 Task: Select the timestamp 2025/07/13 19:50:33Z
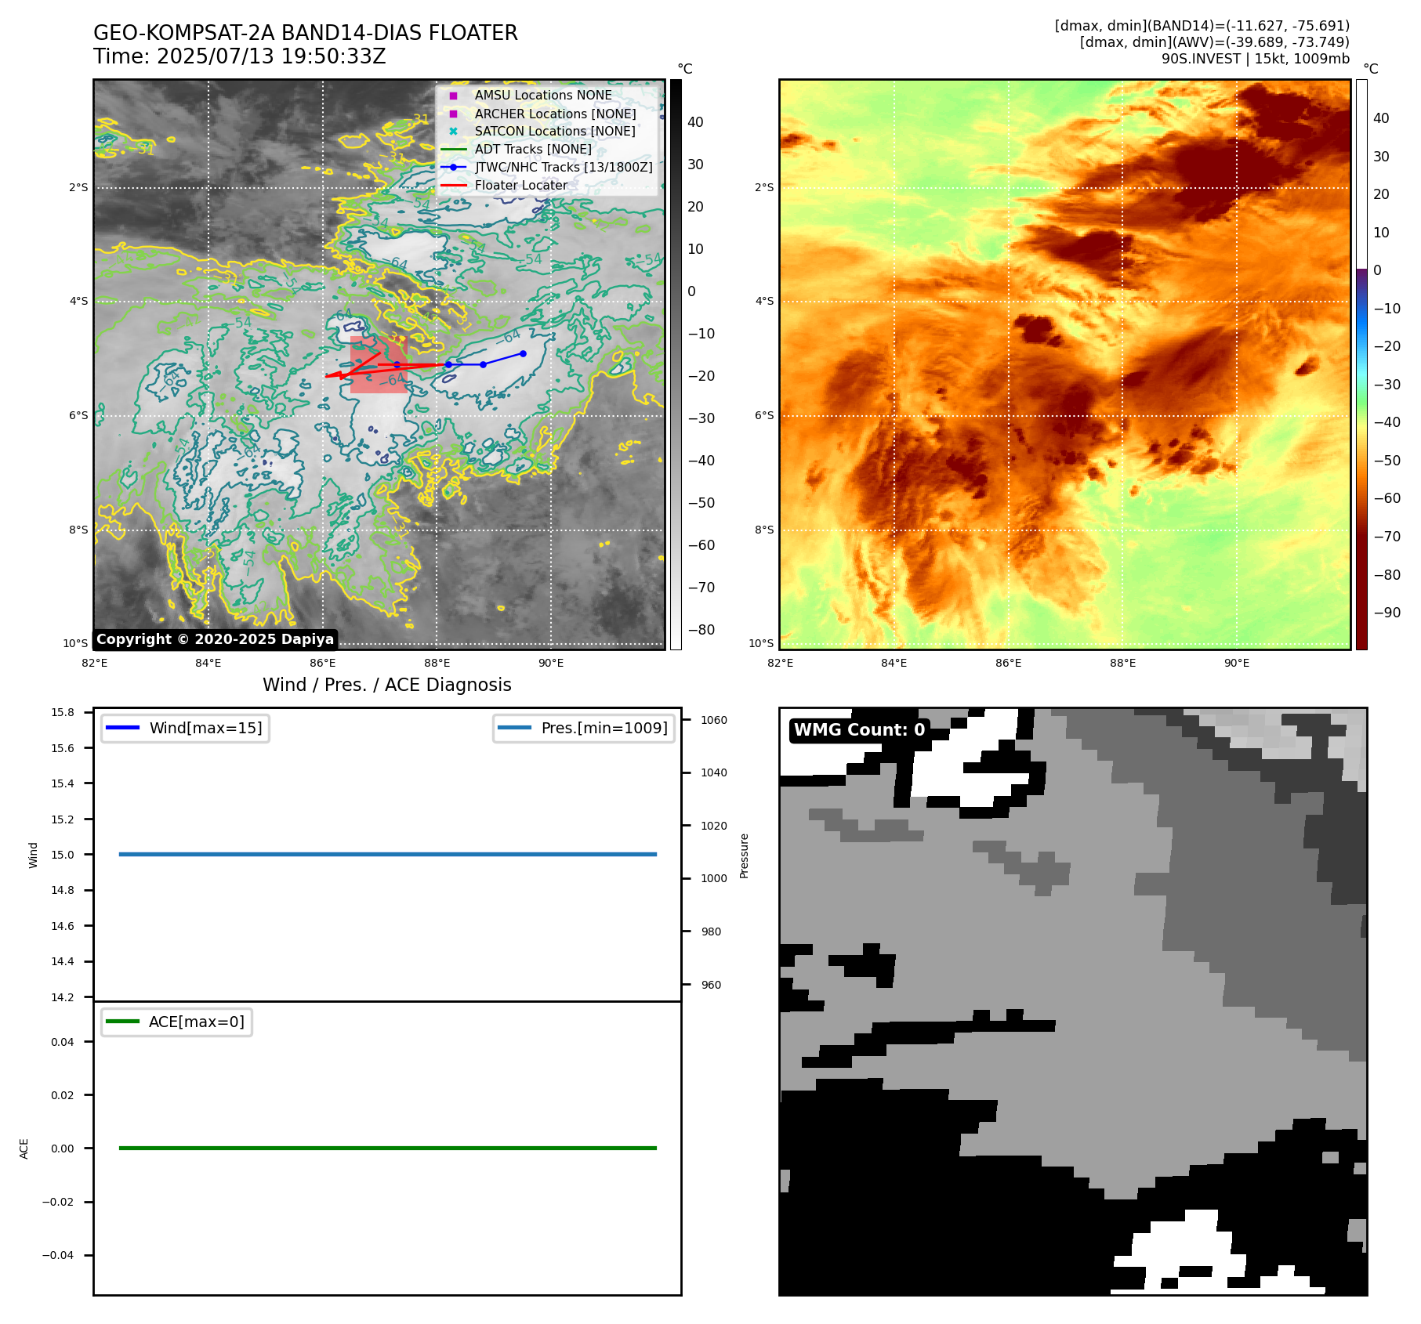point(271,56)
